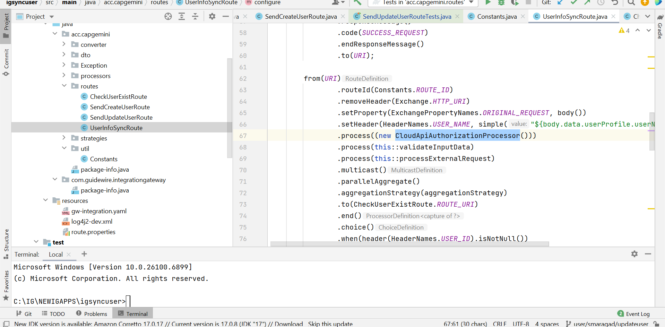The image size is (665, 327).
Task: Open Search Everywhere magnifier
Action: point(631,2)
